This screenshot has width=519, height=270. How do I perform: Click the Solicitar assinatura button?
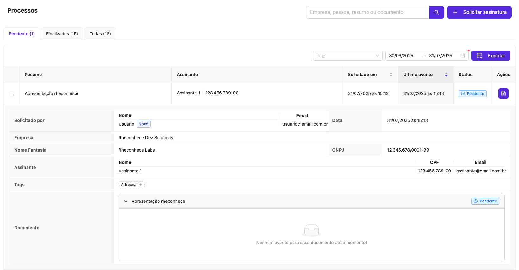coord(479,12)
